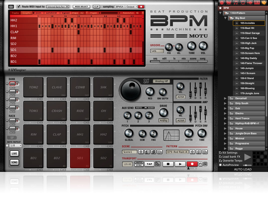Expand the Dancehall folder
This screenshot has height=197, width=268.
tap(225, 98)
